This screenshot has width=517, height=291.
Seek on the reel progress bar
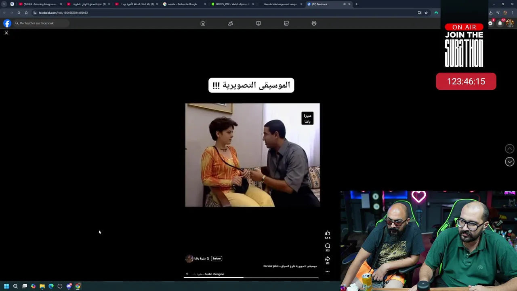(x=251, y=278)
